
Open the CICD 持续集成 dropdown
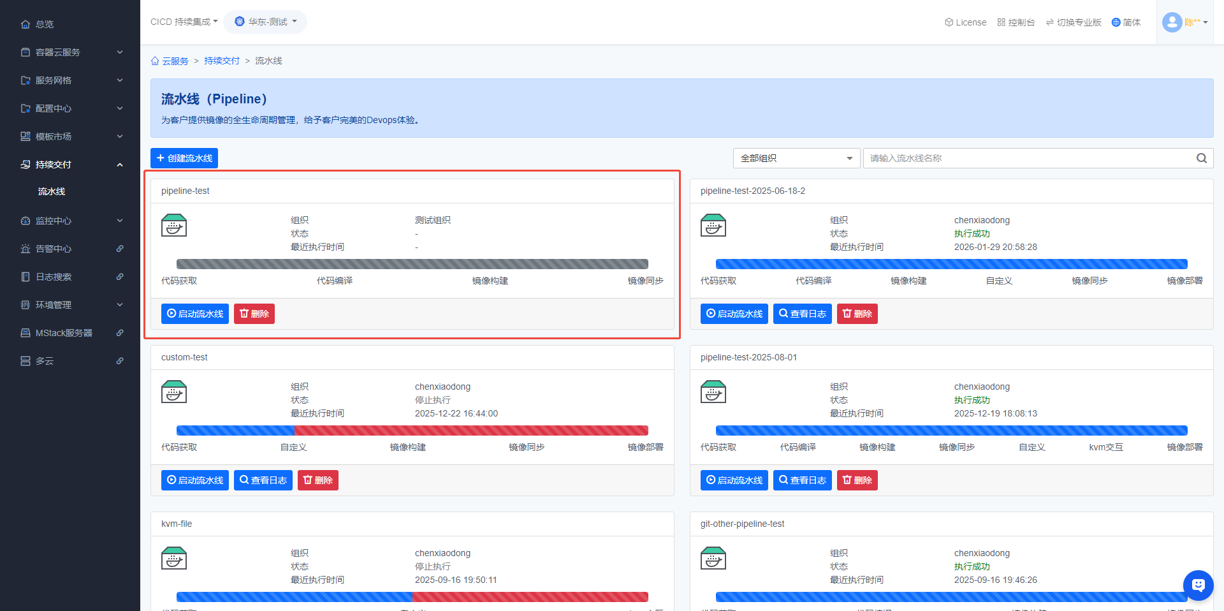(184, 22)
